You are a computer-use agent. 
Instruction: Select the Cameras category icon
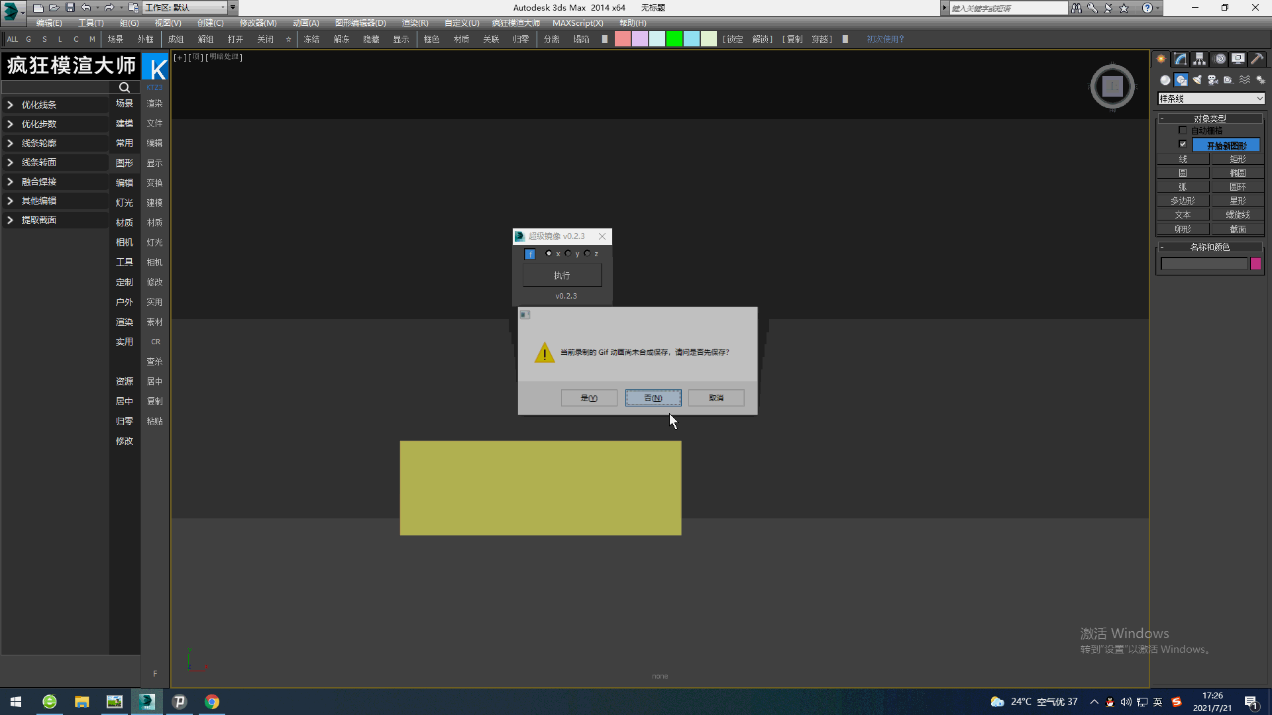[x=1213, y=80]
